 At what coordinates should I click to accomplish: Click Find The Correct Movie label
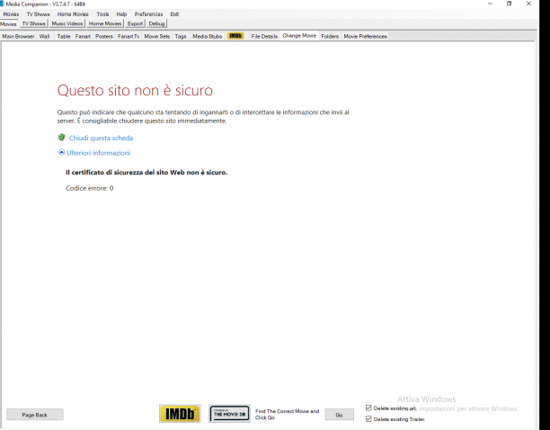pyautogui.click(x=288, y=414)
